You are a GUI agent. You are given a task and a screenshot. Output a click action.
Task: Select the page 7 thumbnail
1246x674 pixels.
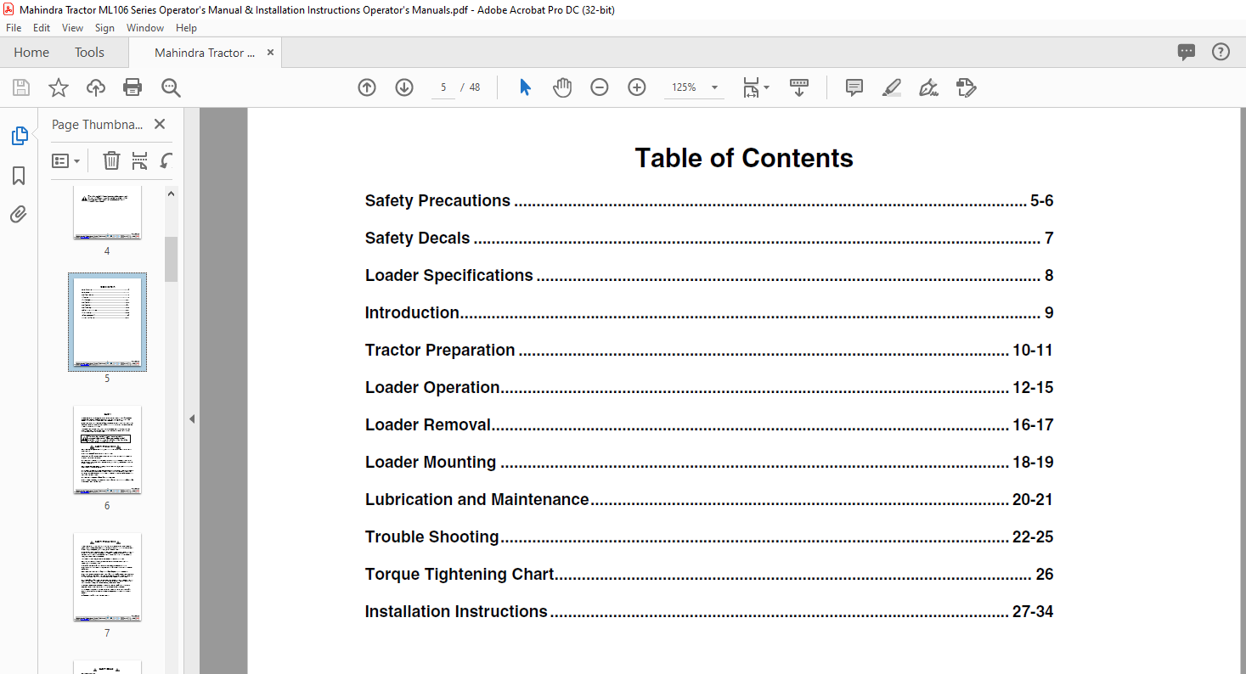click(107, 577)
